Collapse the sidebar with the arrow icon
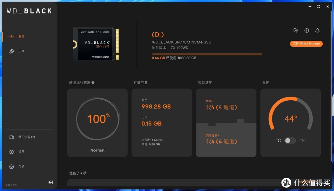334x191 pixels. click(50, 182)
